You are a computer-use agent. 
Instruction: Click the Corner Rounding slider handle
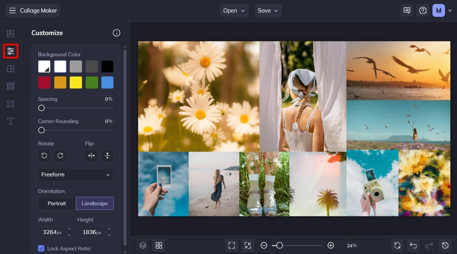pos(41,130)
